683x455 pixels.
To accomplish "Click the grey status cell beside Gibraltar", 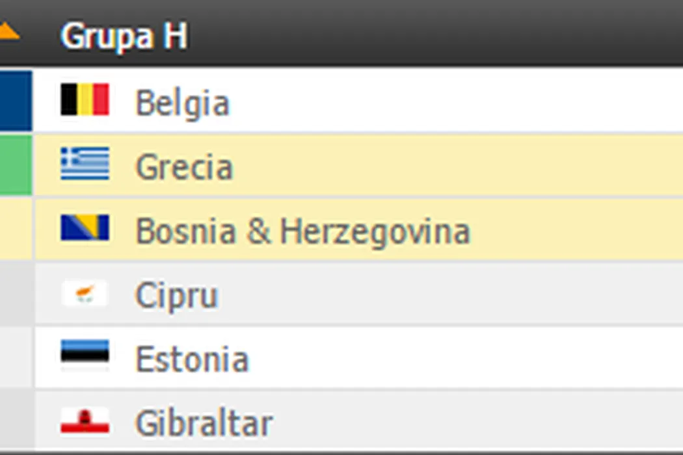I will click(x=16, y=420).
